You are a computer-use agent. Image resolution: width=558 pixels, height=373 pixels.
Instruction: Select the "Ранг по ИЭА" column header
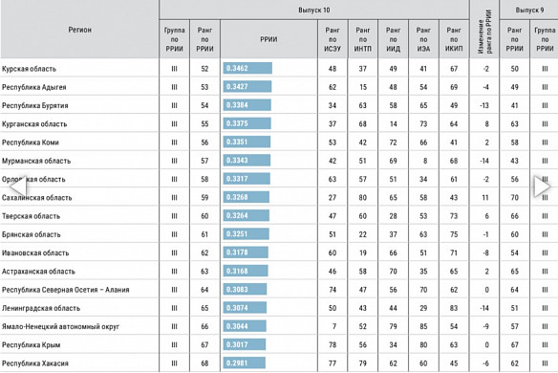423,39
